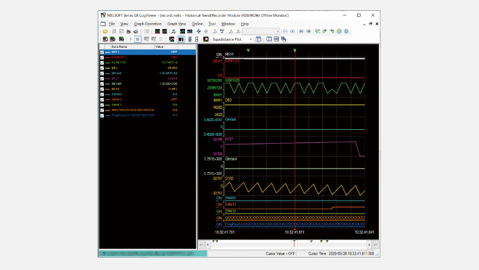
Task: Click the jump to first data icon
Action: click(301, 31)
